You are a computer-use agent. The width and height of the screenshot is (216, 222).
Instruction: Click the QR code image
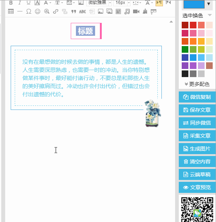pyautogui.click(x=197, y=209)
